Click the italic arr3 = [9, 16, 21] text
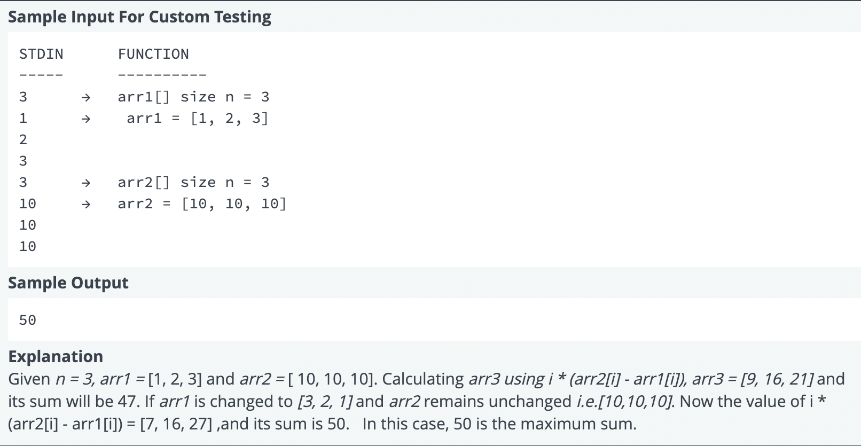This screenshot has width=861, height=446. [x=753, y=379]
